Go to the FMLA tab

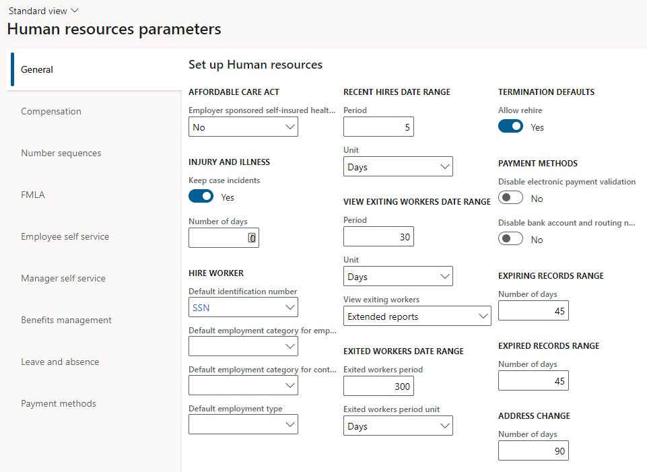(33, 195)
